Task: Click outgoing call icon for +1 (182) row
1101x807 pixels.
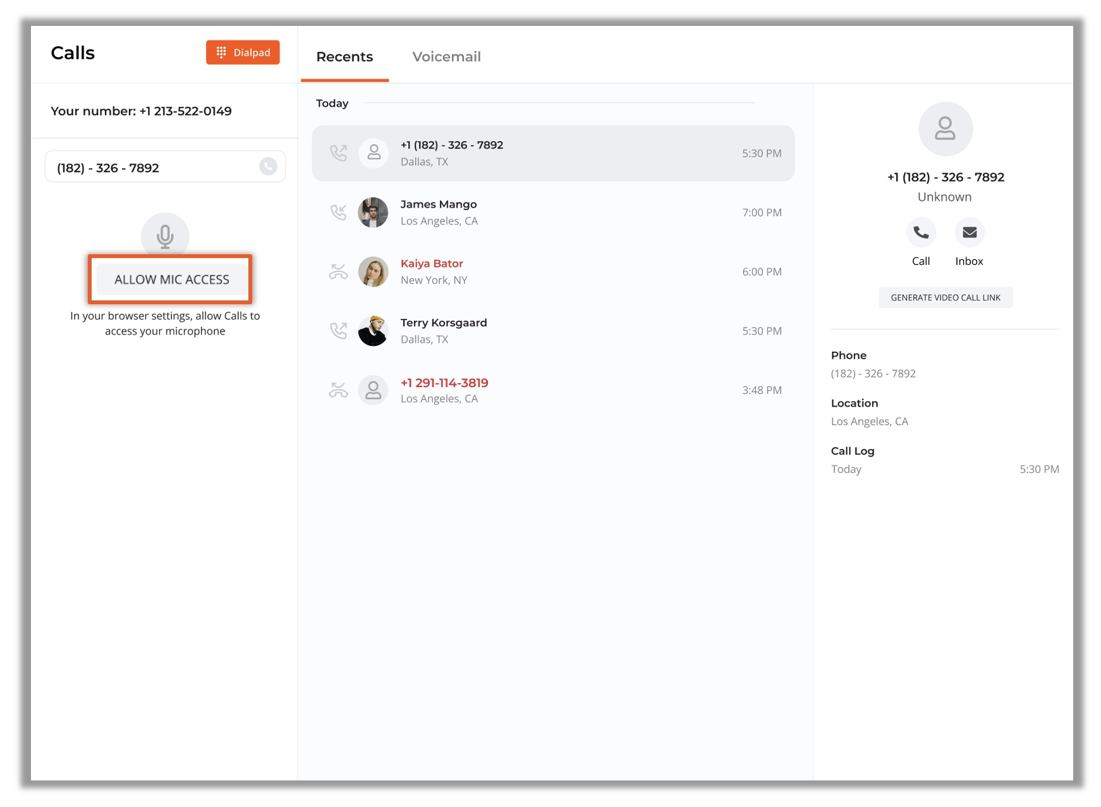Action: [x=339, y=153]
